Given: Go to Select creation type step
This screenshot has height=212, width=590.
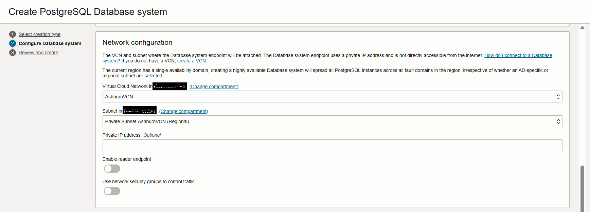Looking at the screenshot, I should [39, 34].
